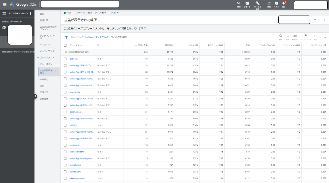This screenshot has height=183, width=329.
Task: Open デバイス devices page
Action: pos(44,92)
